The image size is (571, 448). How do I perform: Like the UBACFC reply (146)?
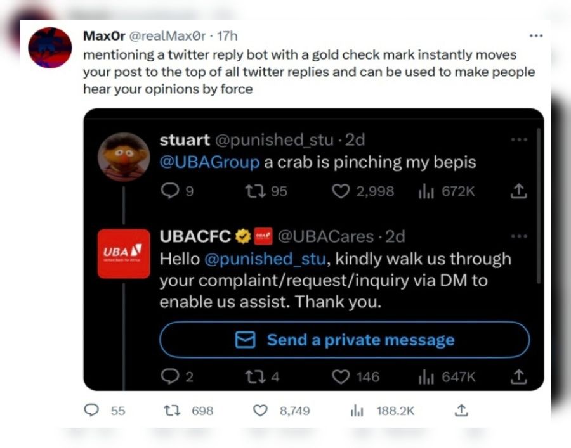(x=341, y=377)
